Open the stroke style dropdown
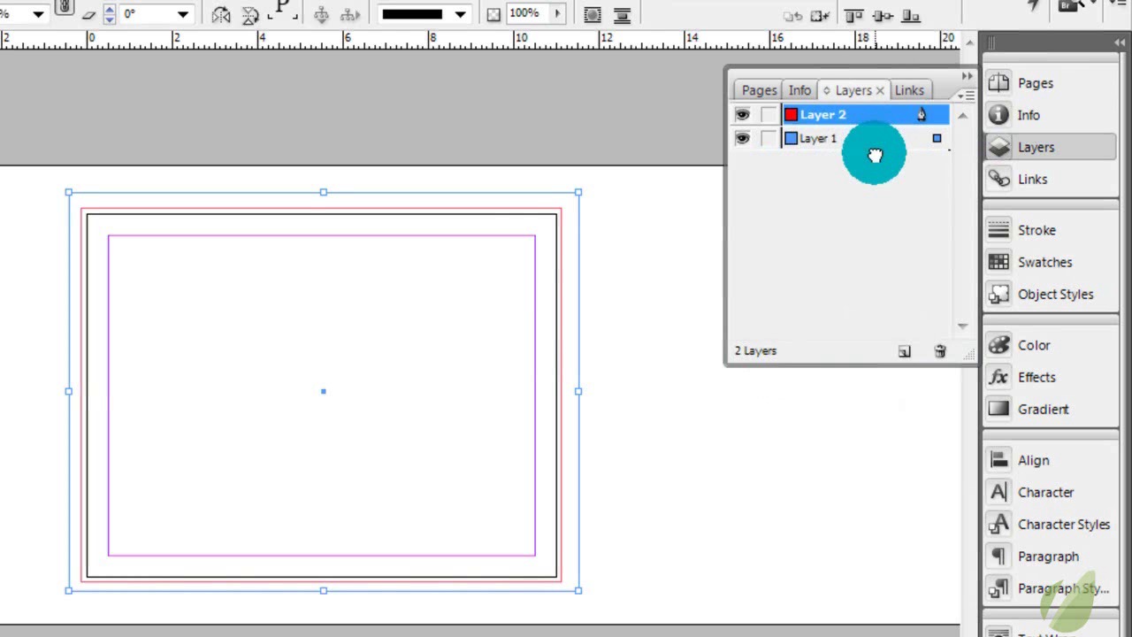Image resolution: width=1132 pixels, height=637 pixels. pos(460,14)
